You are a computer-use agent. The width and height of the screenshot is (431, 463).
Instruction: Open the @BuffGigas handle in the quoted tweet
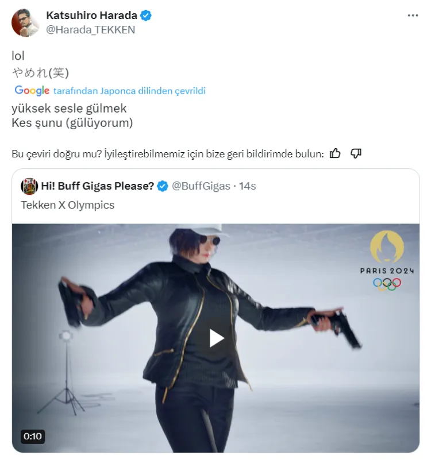pos(201,186)
